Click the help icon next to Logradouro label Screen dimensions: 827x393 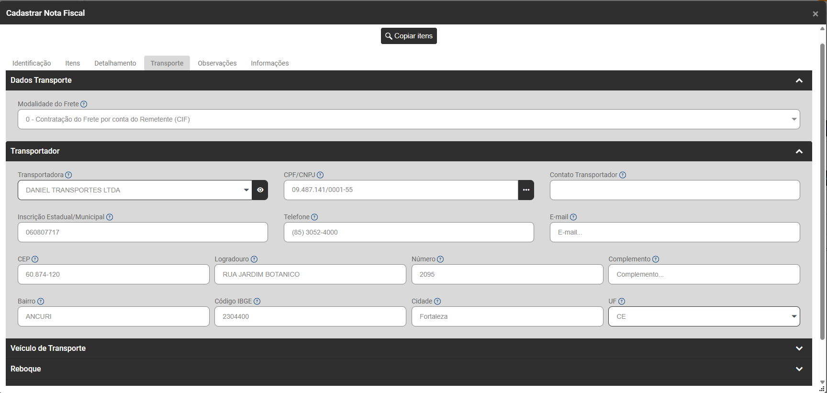(x=254, y=259)
